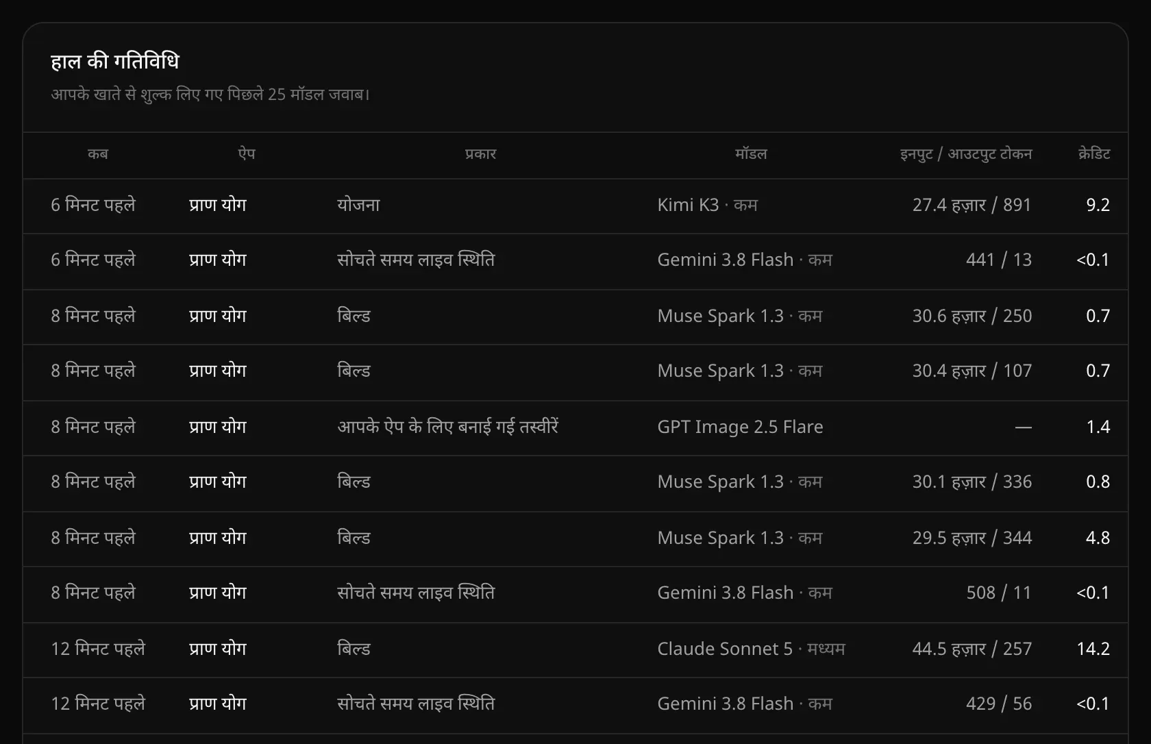Click the '29.5 हज़ार / 344' token value

point(971,538)
